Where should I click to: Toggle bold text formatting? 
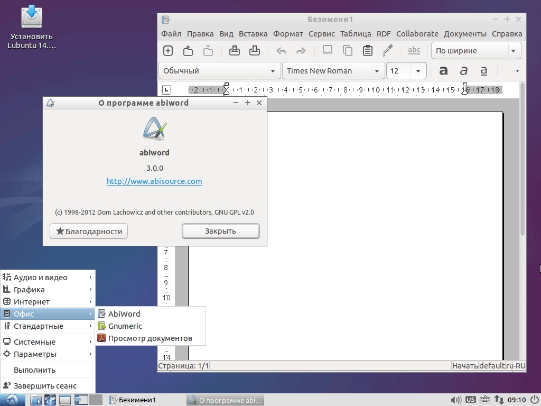443,71
